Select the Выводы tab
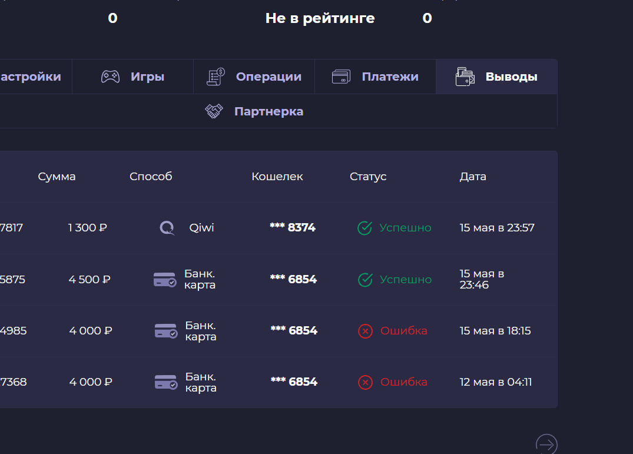This screenshot has width=633, height=454. (x=496, y=77)
